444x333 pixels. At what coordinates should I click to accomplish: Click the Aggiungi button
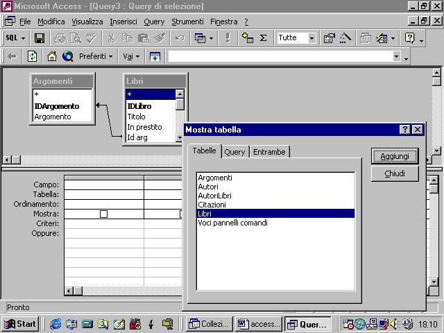395,156
